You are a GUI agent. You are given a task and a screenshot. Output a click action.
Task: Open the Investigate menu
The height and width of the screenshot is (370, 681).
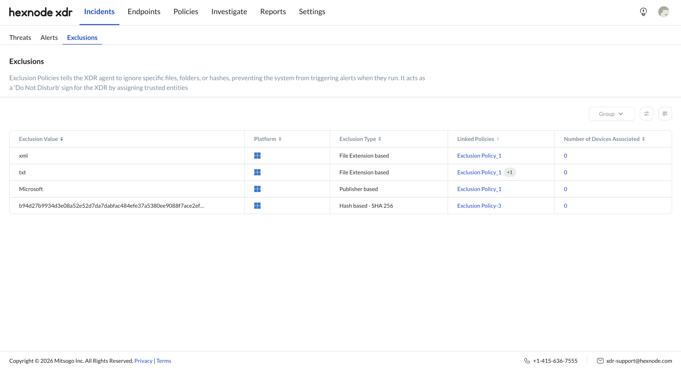click(x=229, y=12)
